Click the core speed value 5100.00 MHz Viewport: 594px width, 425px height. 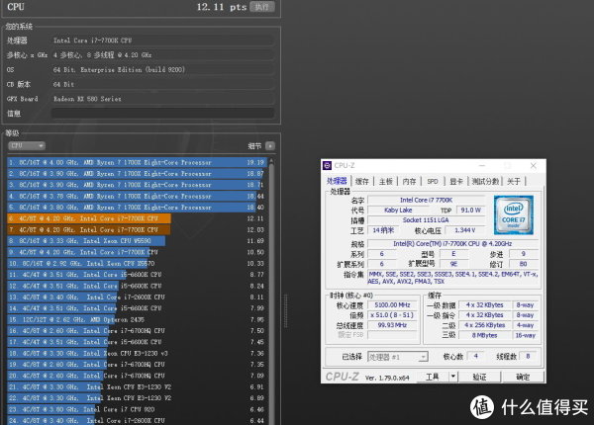coord(392,304)
